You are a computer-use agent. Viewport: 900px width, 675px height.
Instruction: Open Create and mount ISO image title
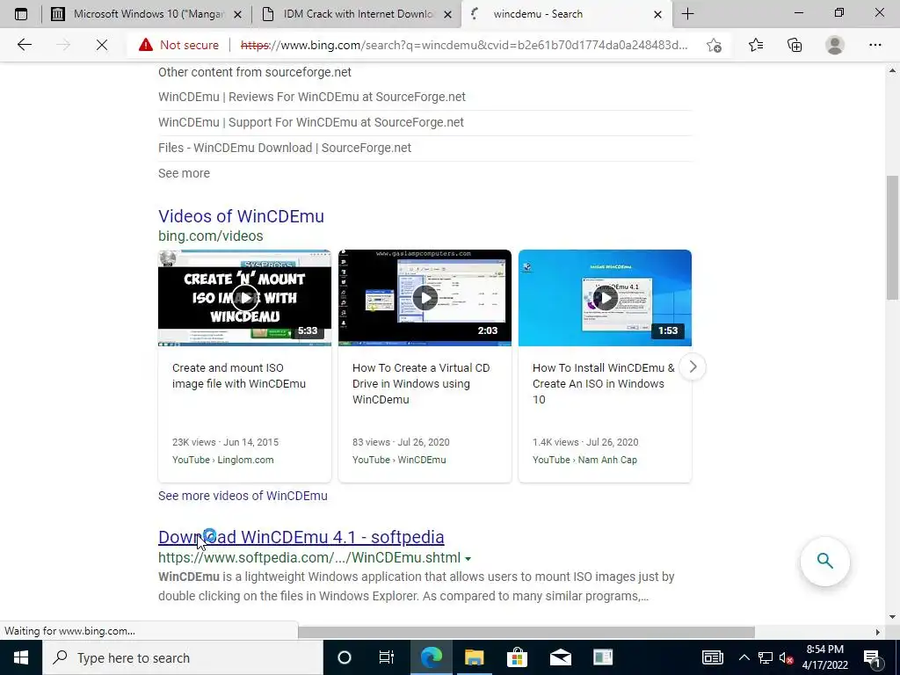point(239,376)
